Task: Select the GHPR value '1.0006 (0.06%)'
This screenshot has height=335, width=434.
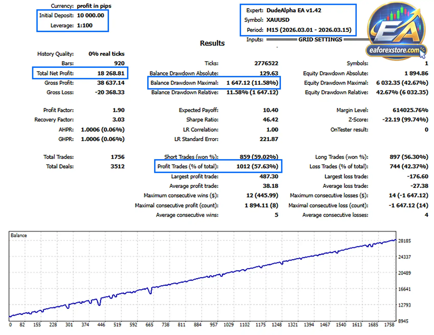Action: click(103, 139)
